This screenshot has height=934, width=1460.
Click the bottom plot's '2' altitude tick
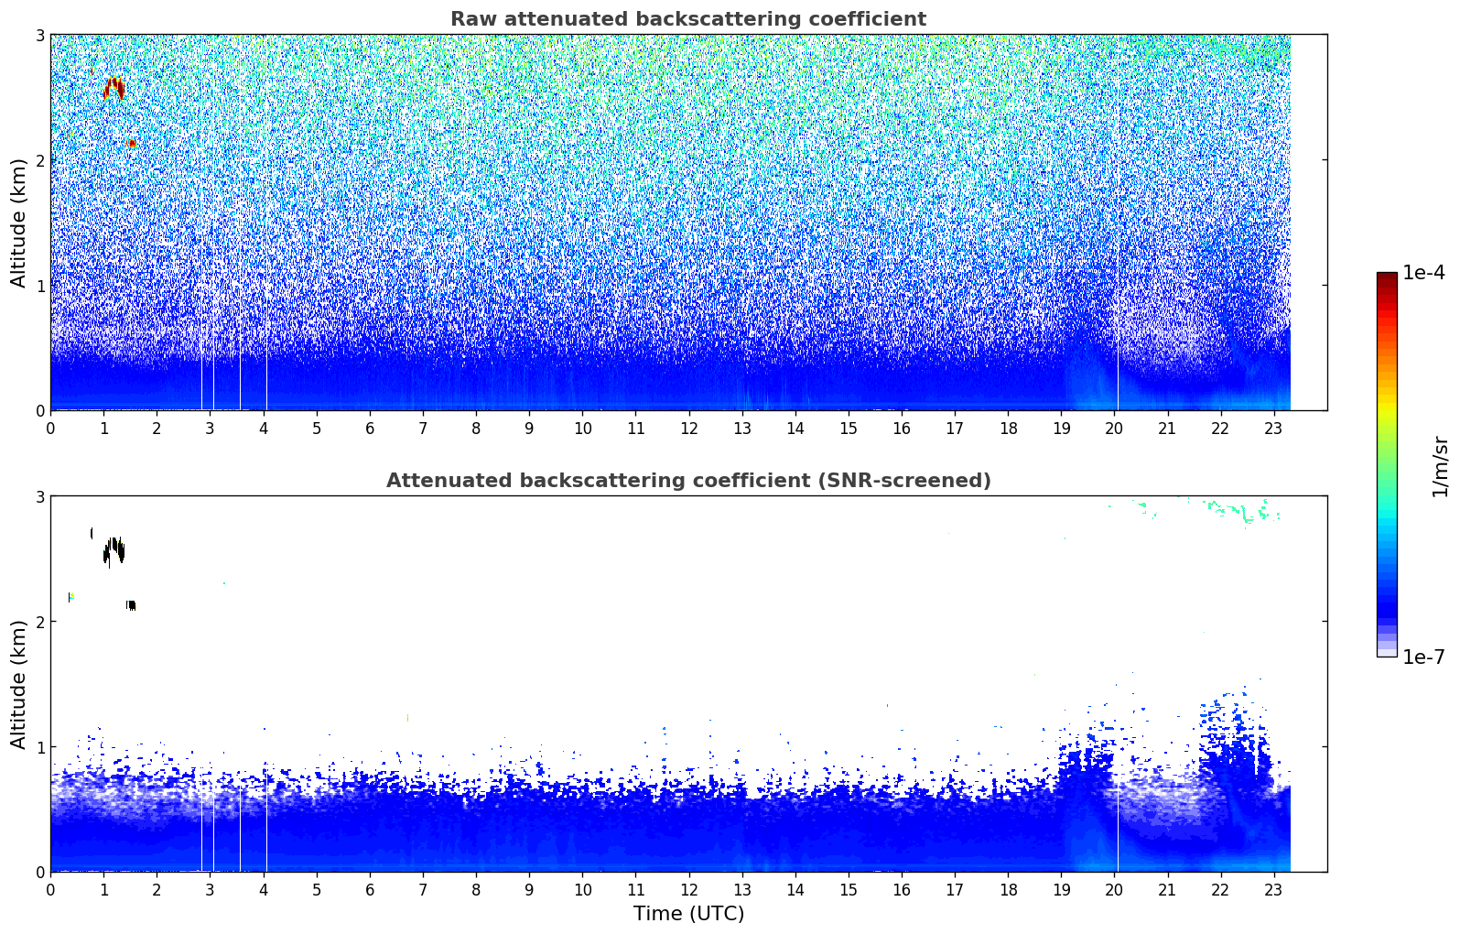click(40, 622)
